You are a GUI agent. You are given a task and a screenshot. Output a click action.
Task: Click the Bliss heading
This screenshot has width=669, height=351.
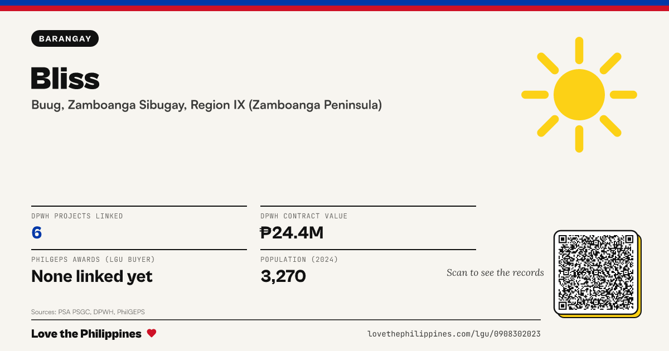pyautogui.click(x=65, y=78)
